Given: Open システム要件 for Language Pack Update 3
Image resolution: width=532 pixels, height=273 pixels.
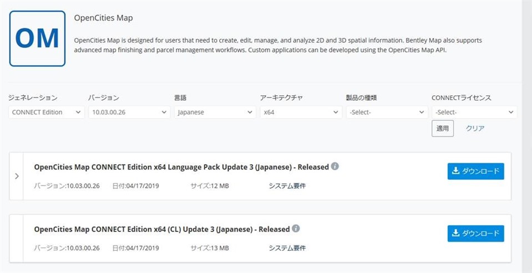Looking at the screenshot, I should pyautogui.click(x=287, y=186).
